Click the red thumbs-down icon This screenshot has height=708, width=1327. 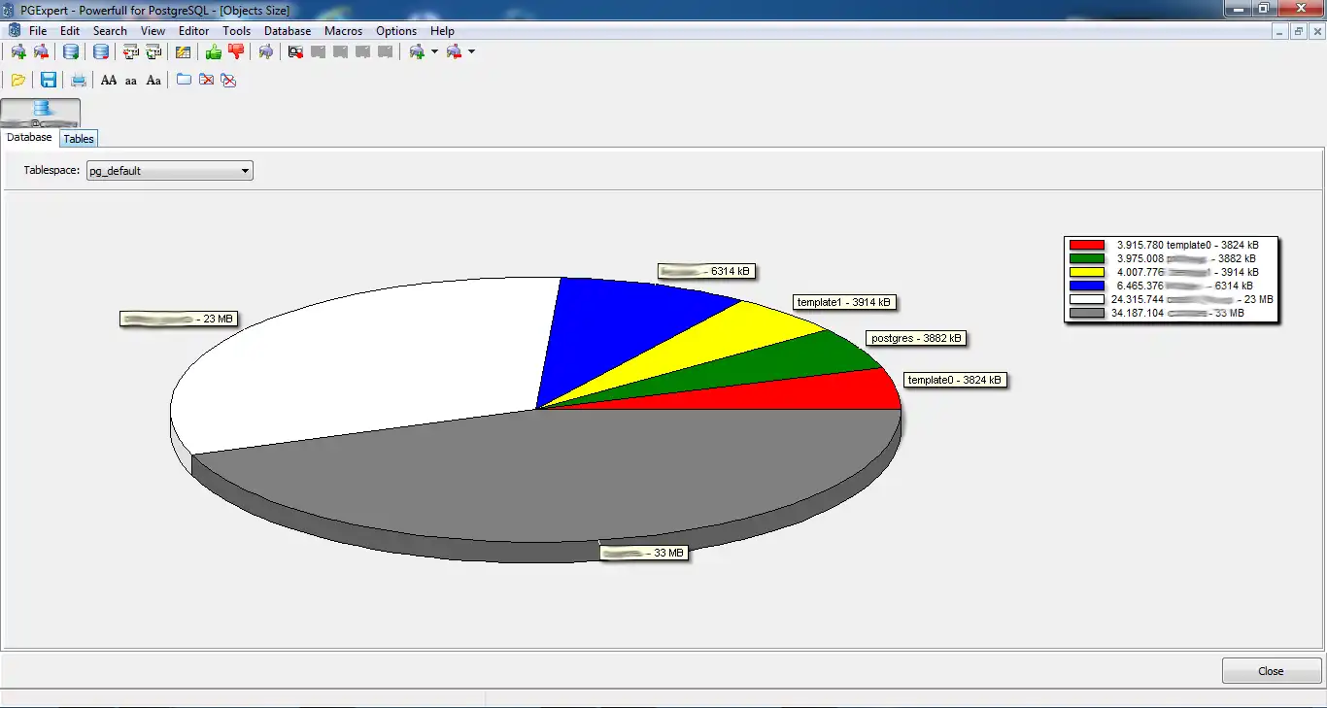tap(236, 51)
